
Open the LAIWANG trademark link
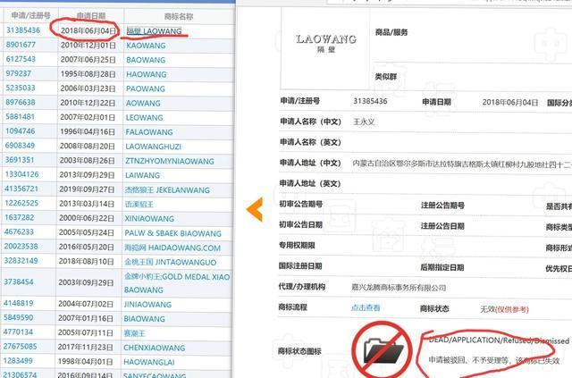tap(142, 175)
